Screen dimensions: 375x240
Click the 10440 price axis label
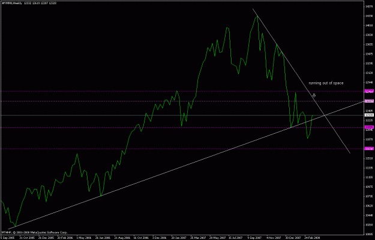coord(368,215)
